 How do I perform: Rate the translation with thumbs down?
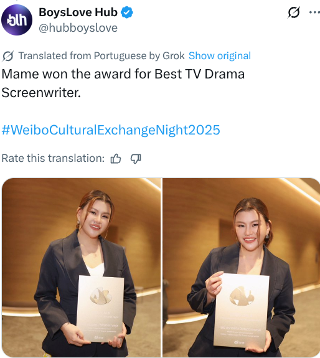pyautogui.click(x=136, y=158)
